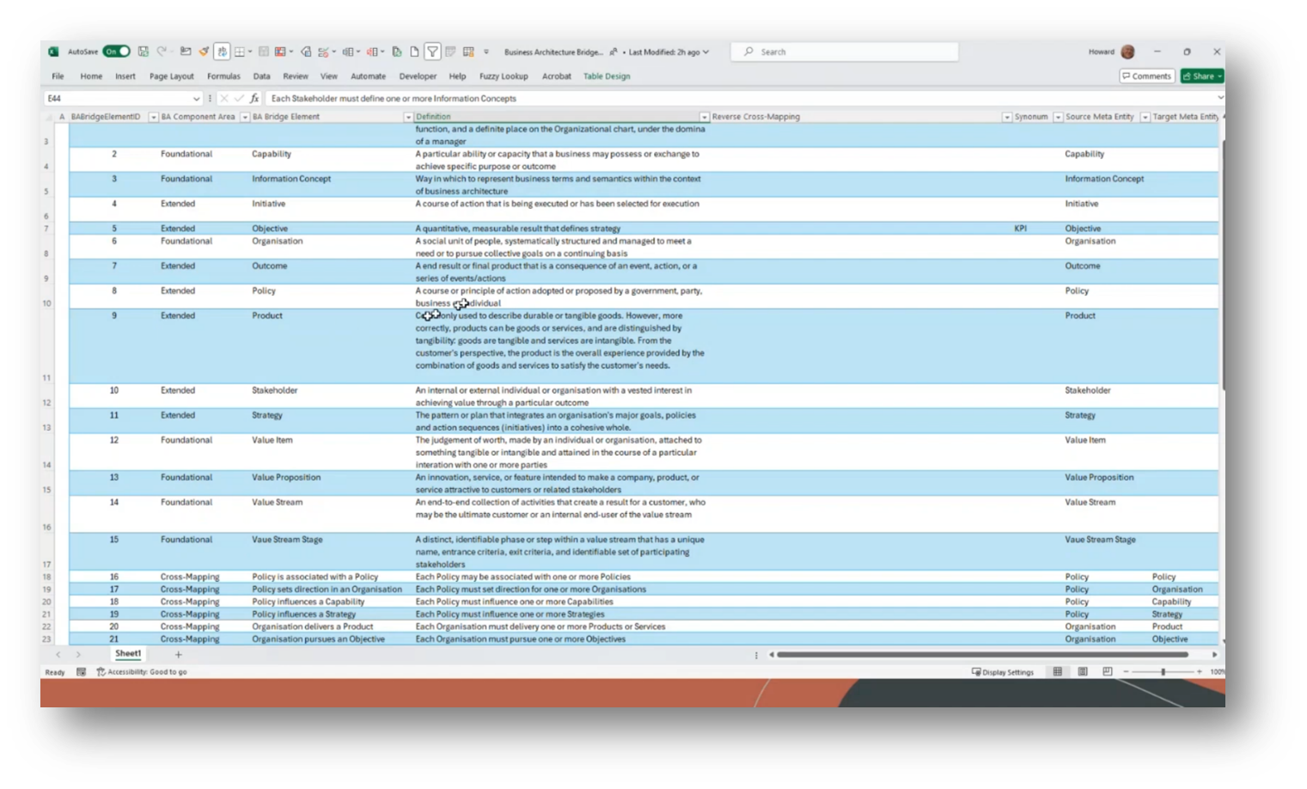Open the View tab
The image size is (1307, 789).
click(328, 76)
